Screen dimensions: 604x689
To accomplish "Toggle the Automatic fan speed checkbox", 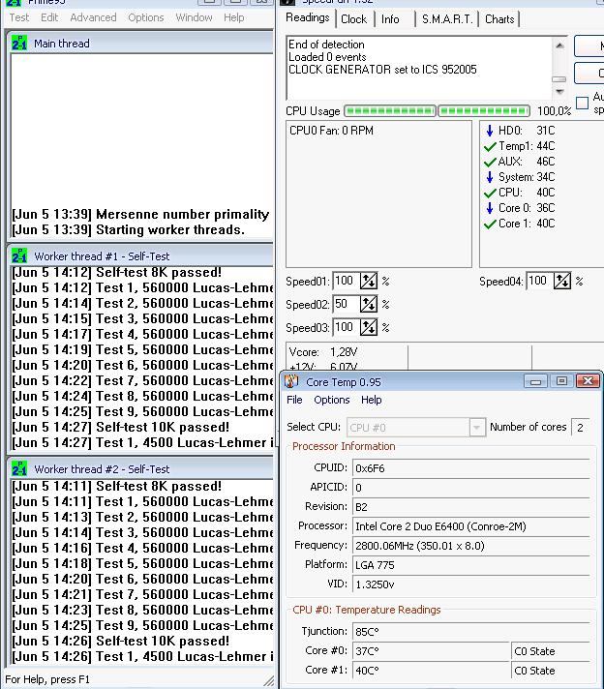I will pos(582,103).
